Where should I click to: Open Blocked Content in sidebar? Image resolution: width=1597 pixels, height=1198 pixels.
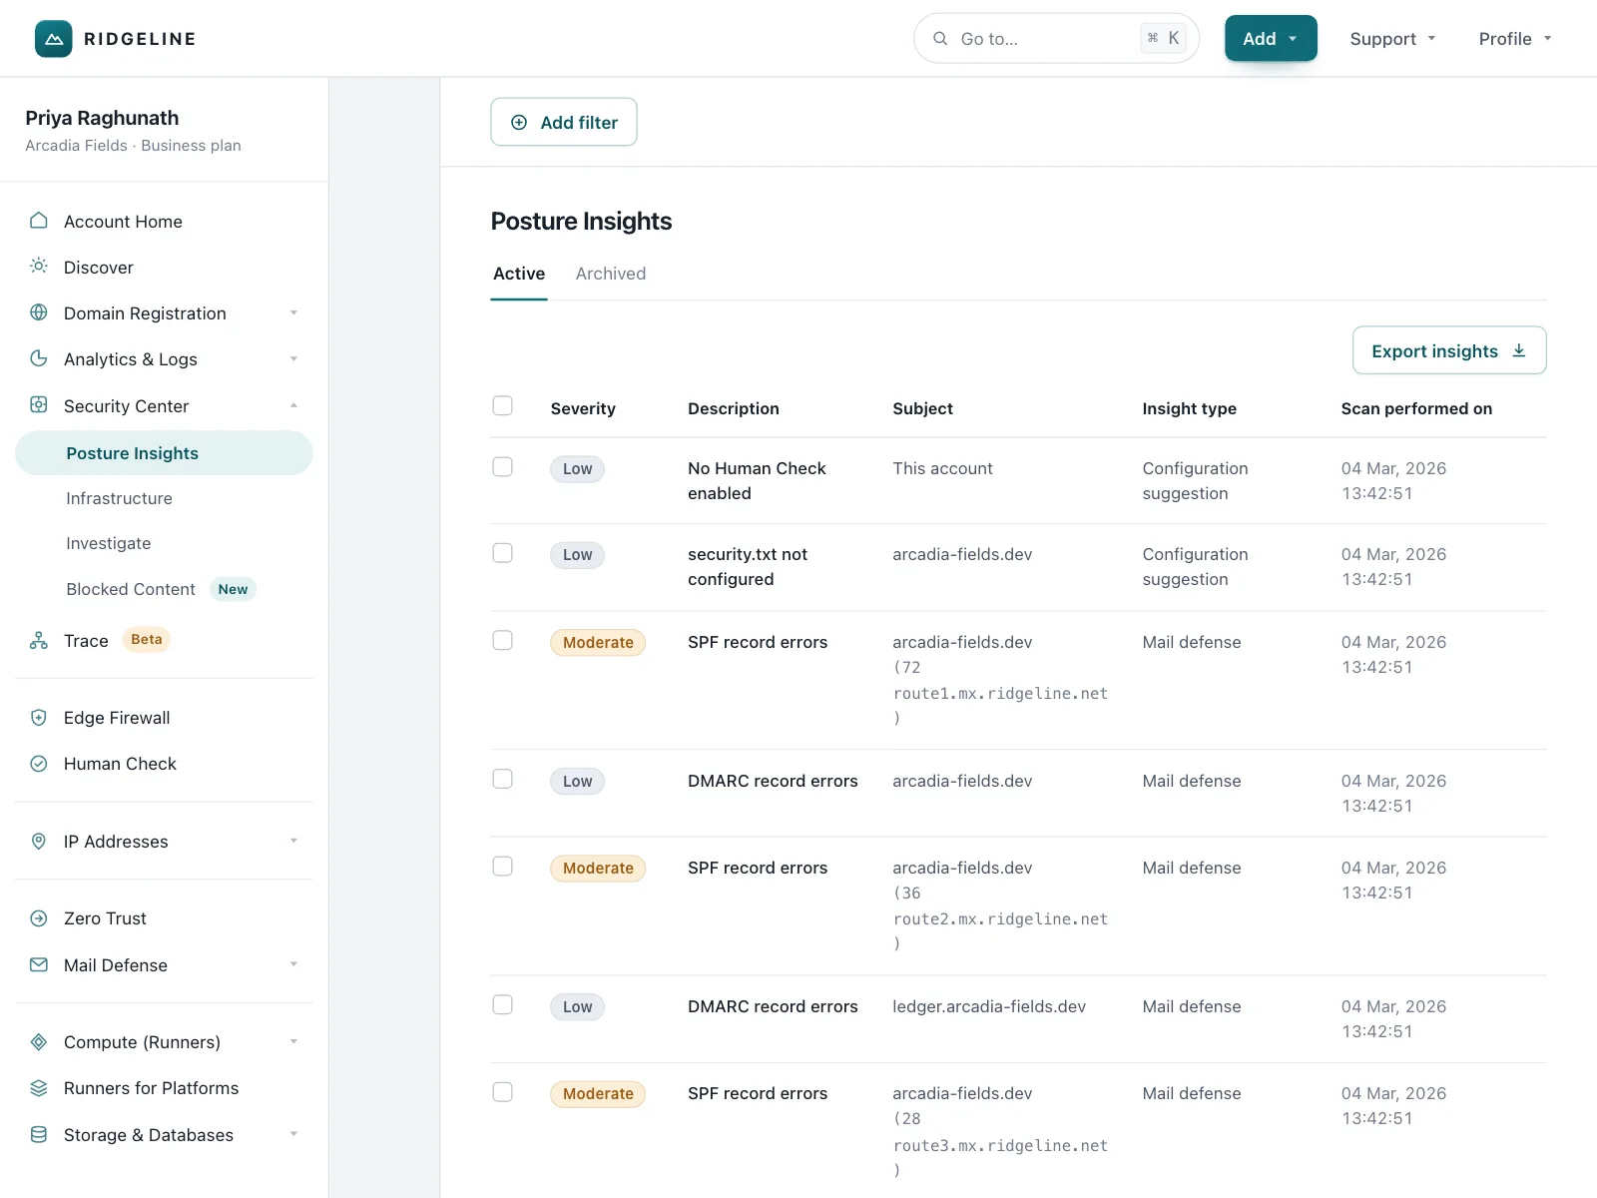coord(131,589)
